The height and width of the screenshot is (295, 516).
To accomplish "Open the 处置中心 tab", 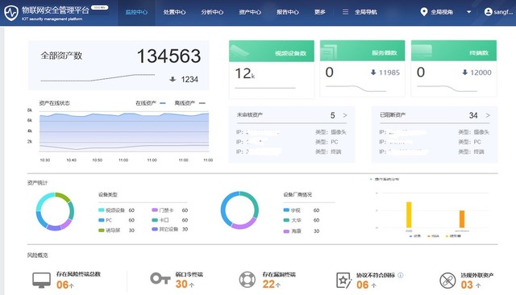I will pos(174,12).
